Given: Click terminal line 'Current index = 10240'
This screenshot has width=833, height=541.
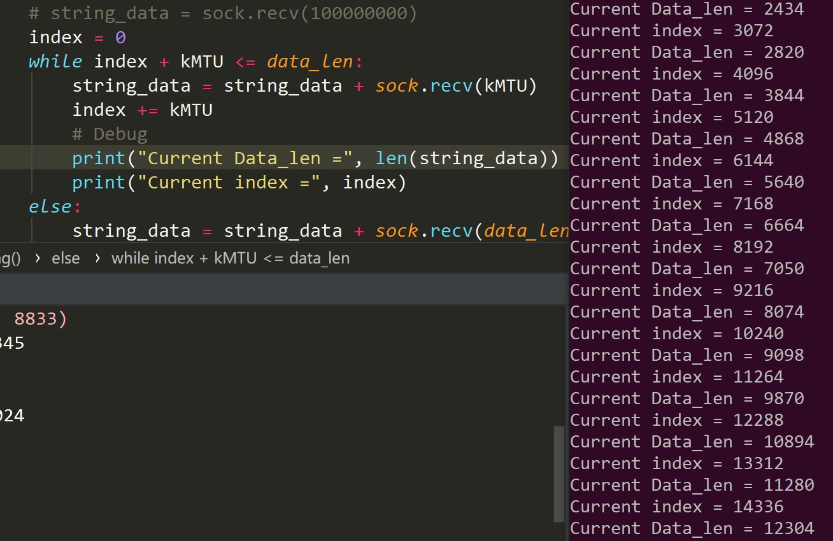Looking at the screenshot, I should 676,334.
